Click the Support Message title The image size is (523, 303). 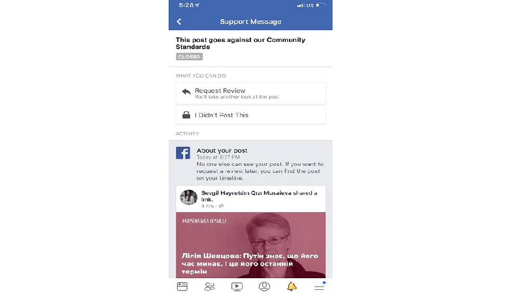point(250,22)
